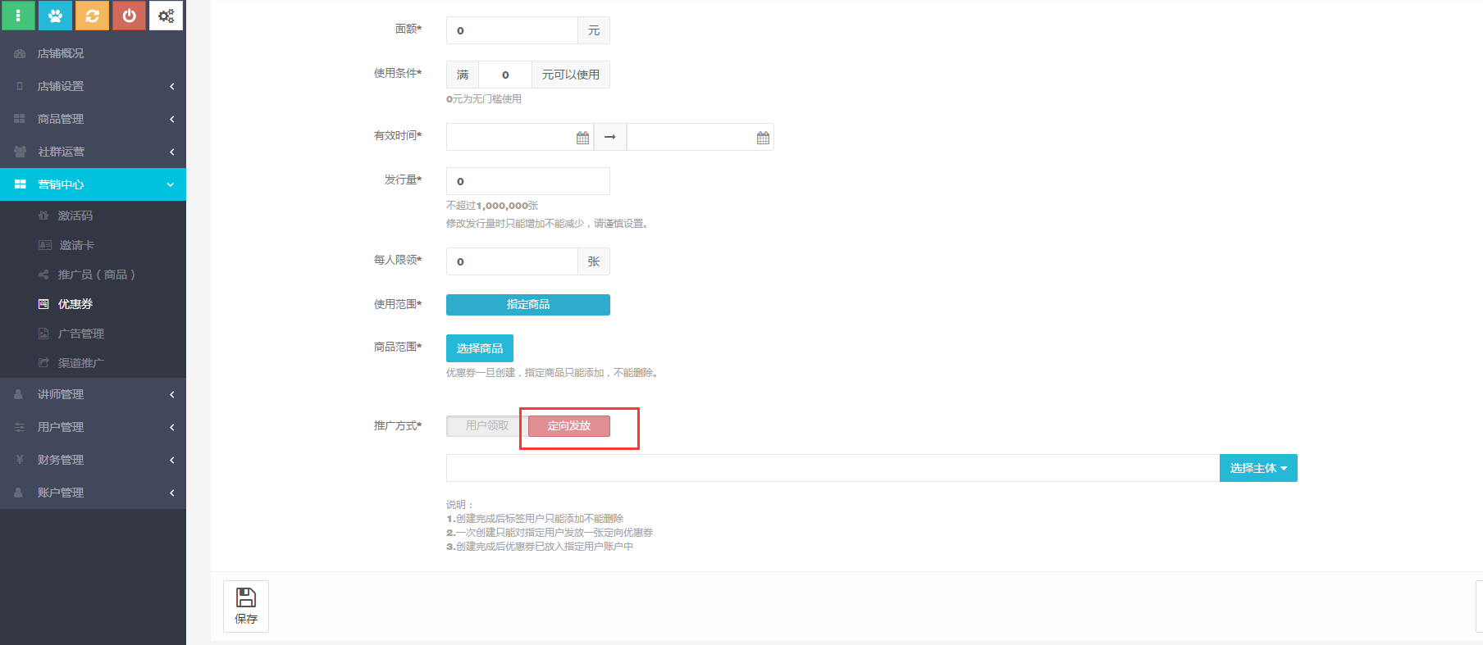Expand the 商品管理 sidebar menu

point(93,119)
